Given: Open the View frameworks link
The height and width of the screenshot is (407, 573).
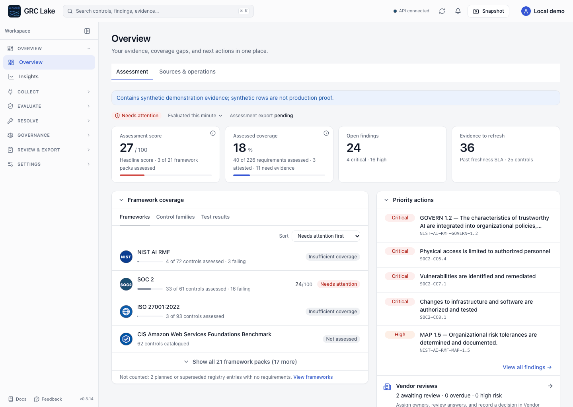Looking at the screenshot, I should (313, 377).
